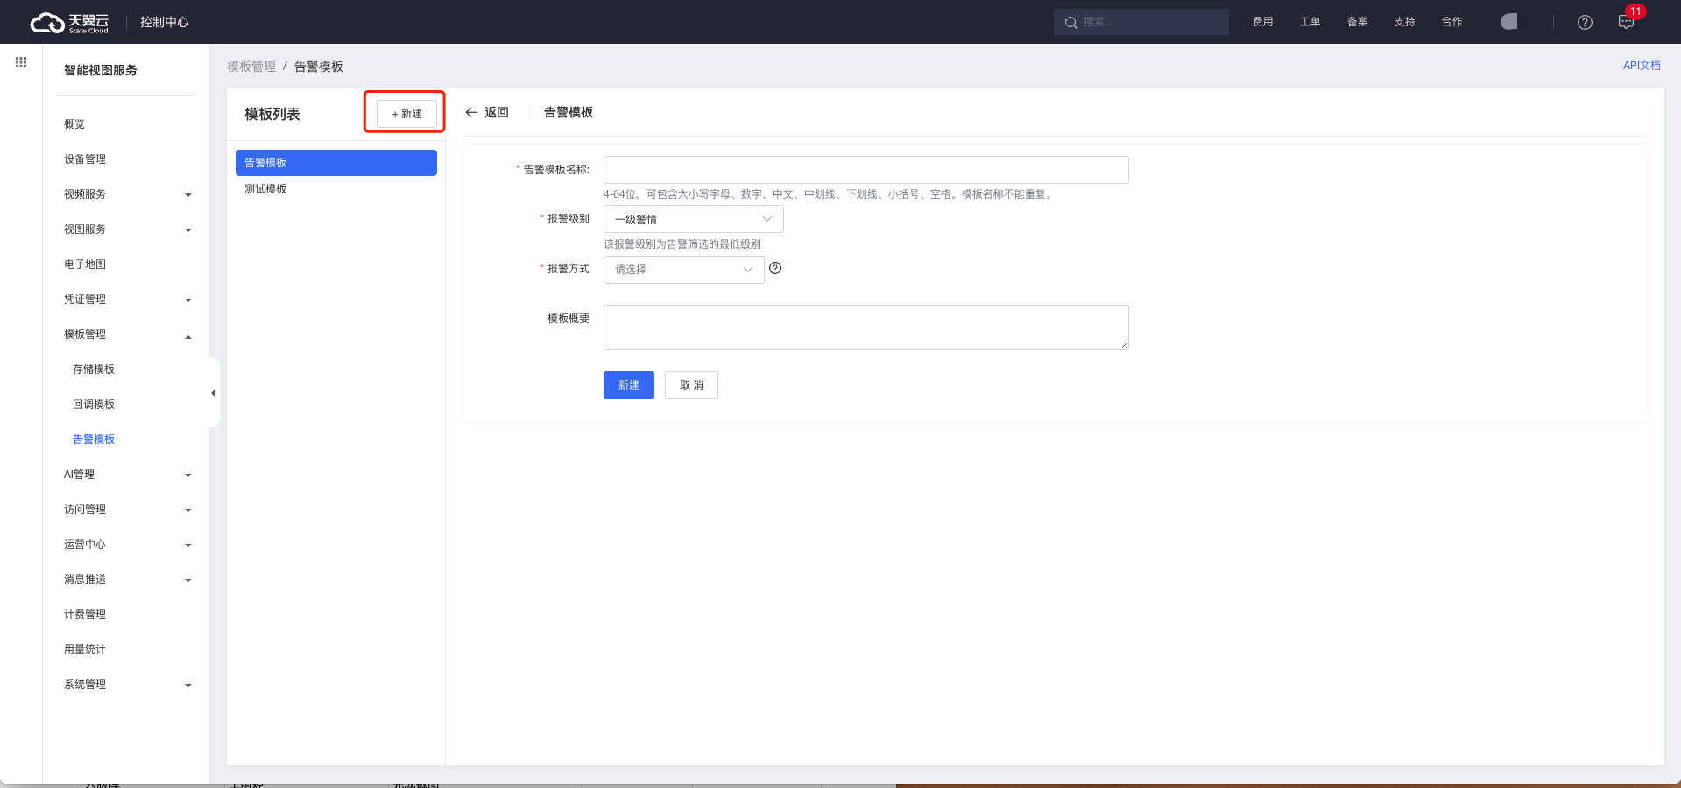This screenshot has width=1681, height=788.
Task: Click the help question mark icon in header
Action: [x=1585, y=23]
